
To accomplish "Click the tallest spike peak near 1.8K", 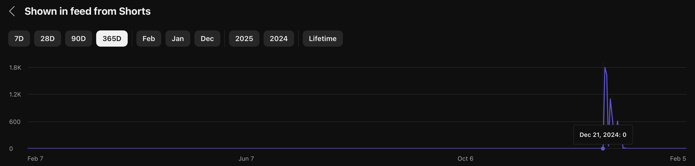I will (605, 68).
